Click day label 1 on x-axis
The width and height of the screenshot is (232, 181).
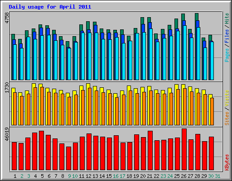15,176
